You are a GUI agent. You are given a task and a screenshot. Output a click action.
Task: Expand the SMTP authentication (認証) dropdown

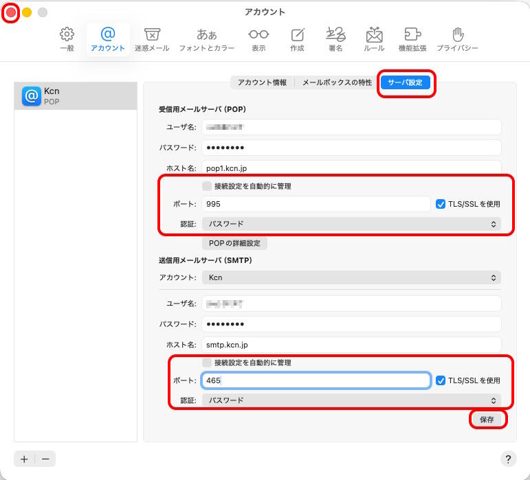pos(351,400)
